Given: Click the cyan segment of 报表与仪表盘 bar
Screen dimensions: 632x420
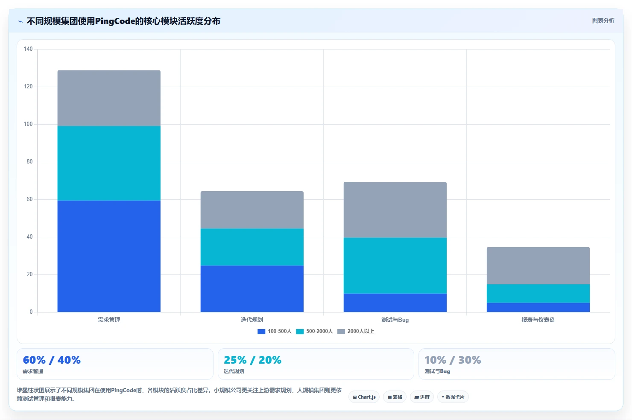Looking at the screenshot, I should [538, 294].
